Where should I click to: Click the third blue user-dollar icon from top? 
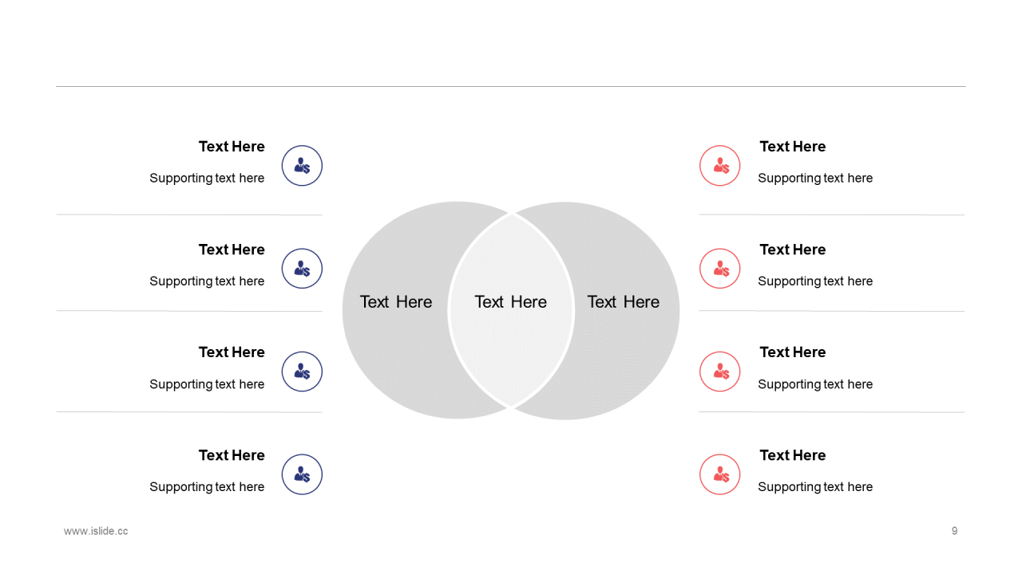302,372
